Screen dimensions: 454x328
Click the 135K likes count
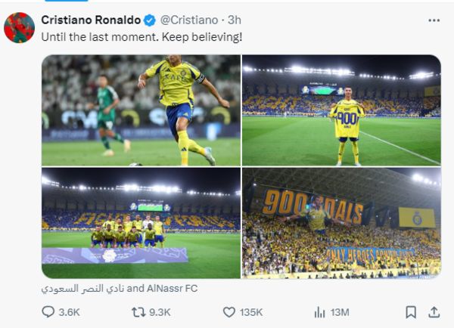tap(252, 311)
